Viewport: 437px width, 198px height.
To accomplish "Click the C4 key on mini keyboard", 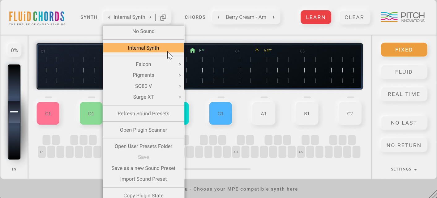I will point(236,152).
